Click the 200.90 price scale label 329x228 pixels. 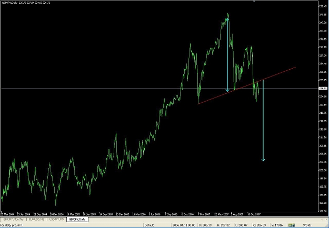323,170
